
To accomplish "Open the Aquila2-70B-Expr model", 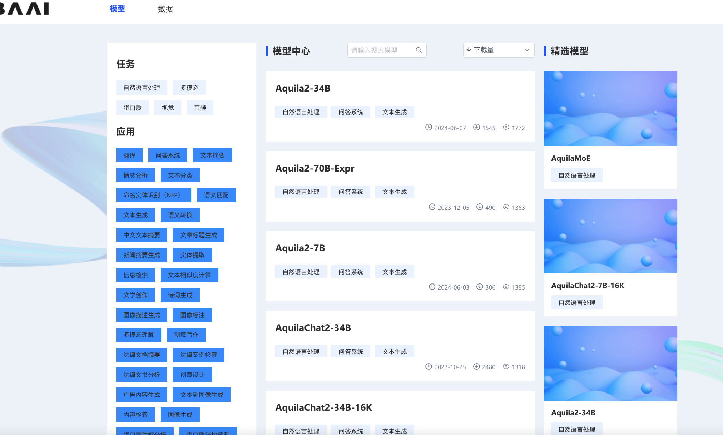I will (x=315, y=168).
